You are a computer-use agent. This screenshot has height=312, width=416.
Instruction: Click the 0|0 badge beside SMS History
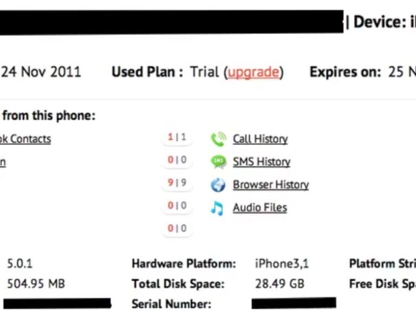pos(177,160)
